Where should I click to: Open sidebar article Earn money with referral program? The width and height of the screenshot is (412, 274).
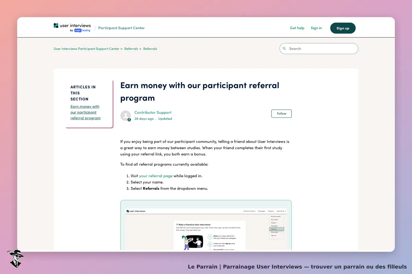click(x=85, y=112)
